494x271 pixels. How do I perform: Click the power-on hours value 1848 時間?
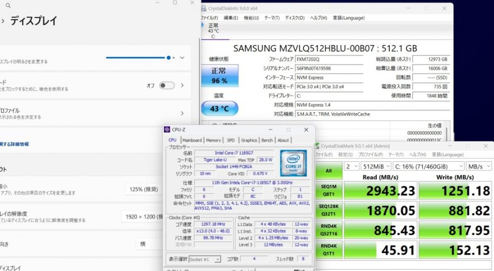pyautogui.click(x=431, y=96)
